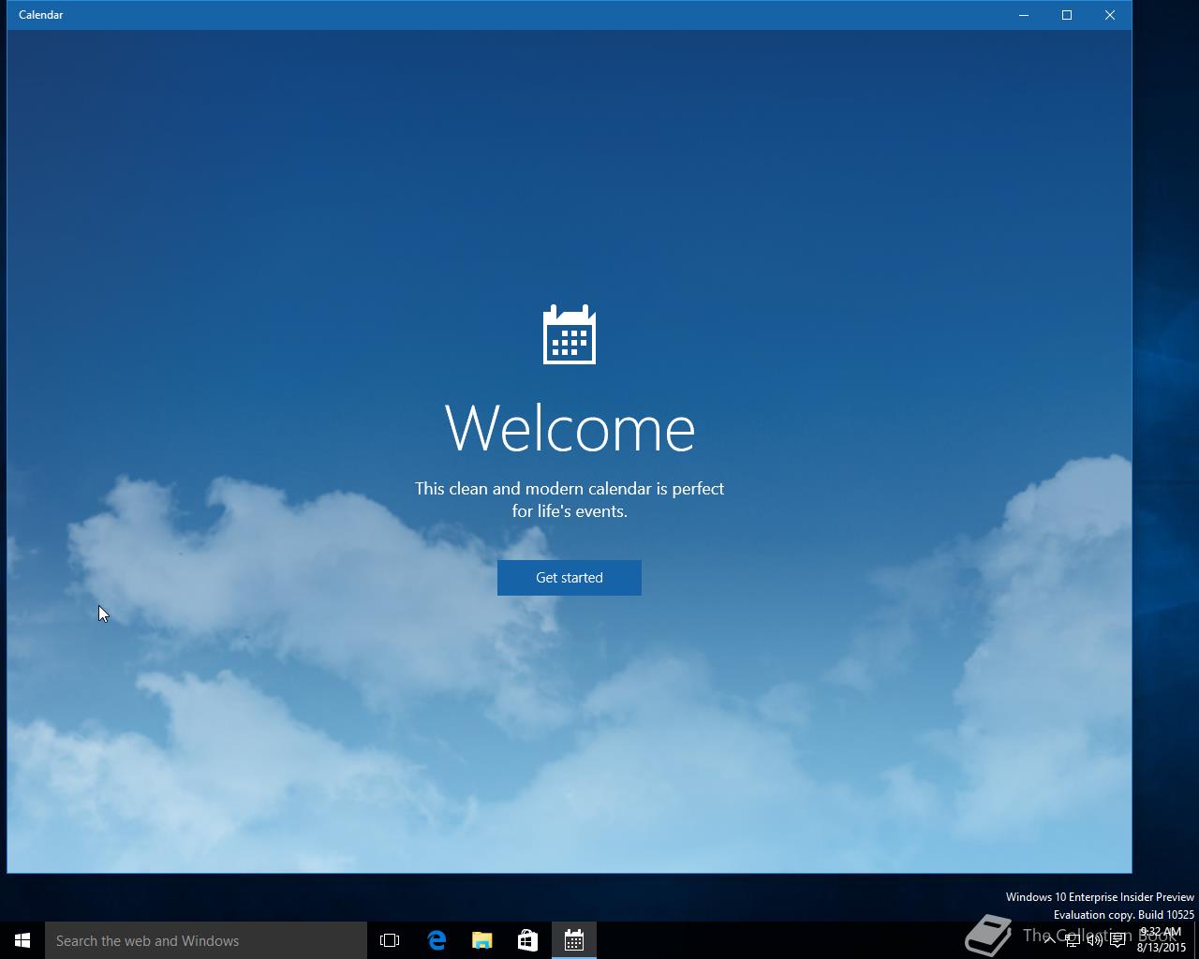Close the Calendar window
The image size is (1199, 959).
pos(1110,15)
